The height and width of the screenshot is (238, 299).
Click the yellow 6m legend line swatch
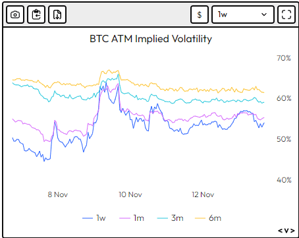[200, 218]
